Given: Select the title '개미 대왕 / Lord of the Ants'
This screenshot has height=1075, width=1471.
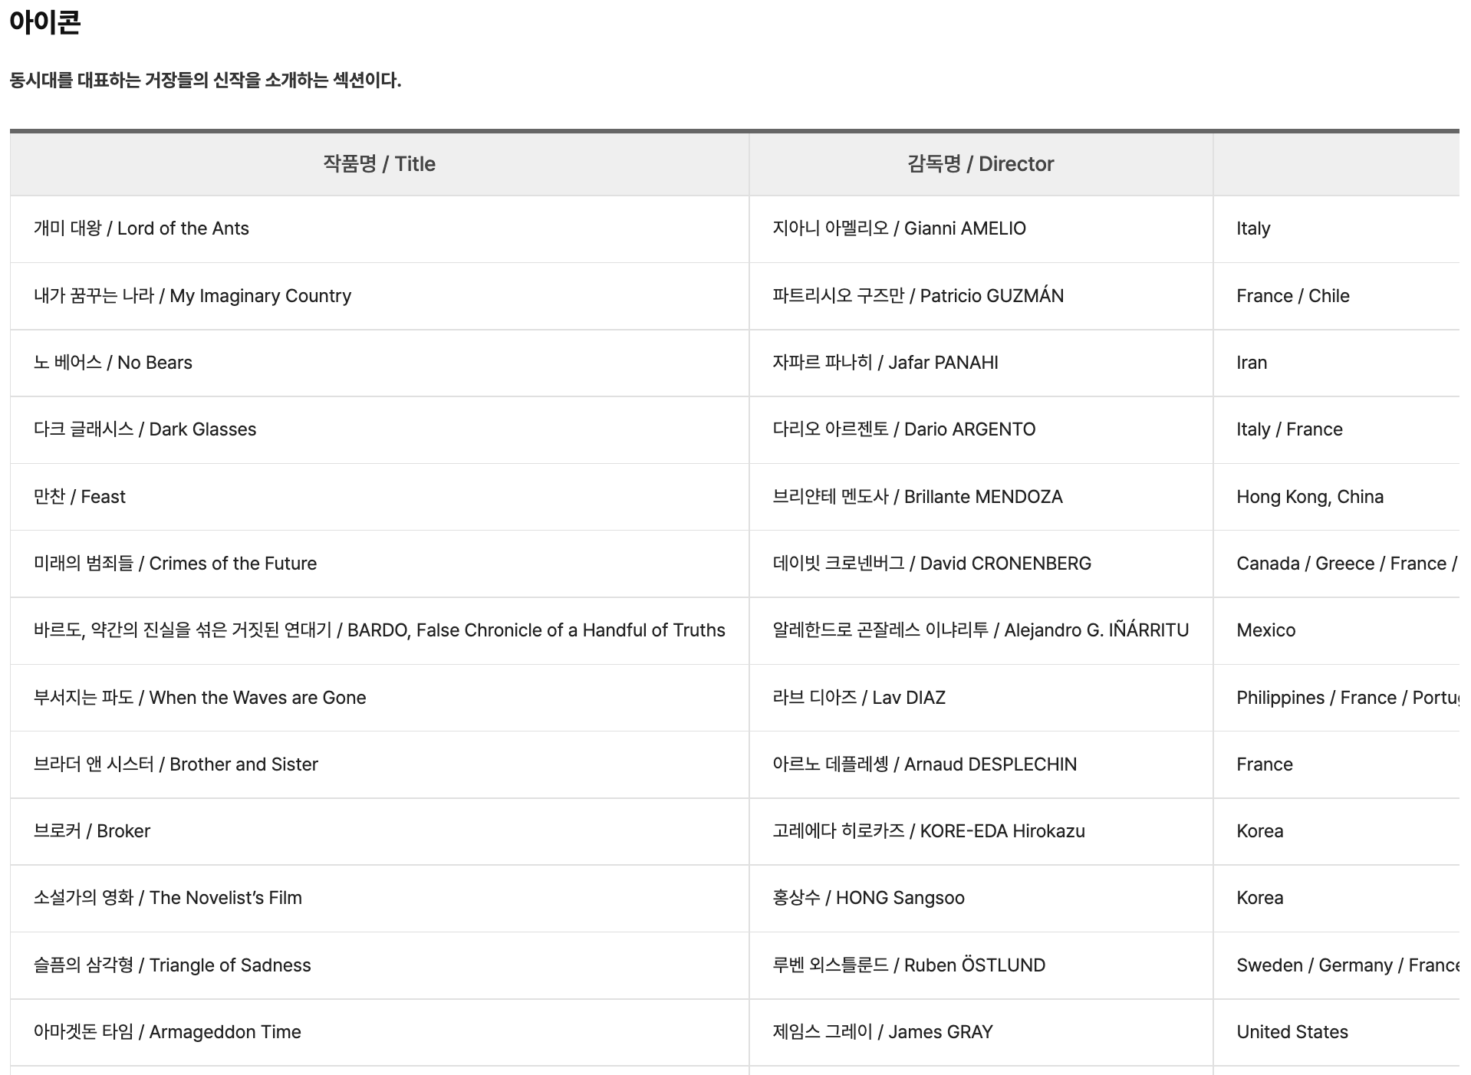Looking at the screenshot, I should 141,228.
